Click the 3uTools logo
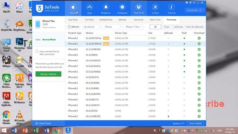 tap(48, 8)
